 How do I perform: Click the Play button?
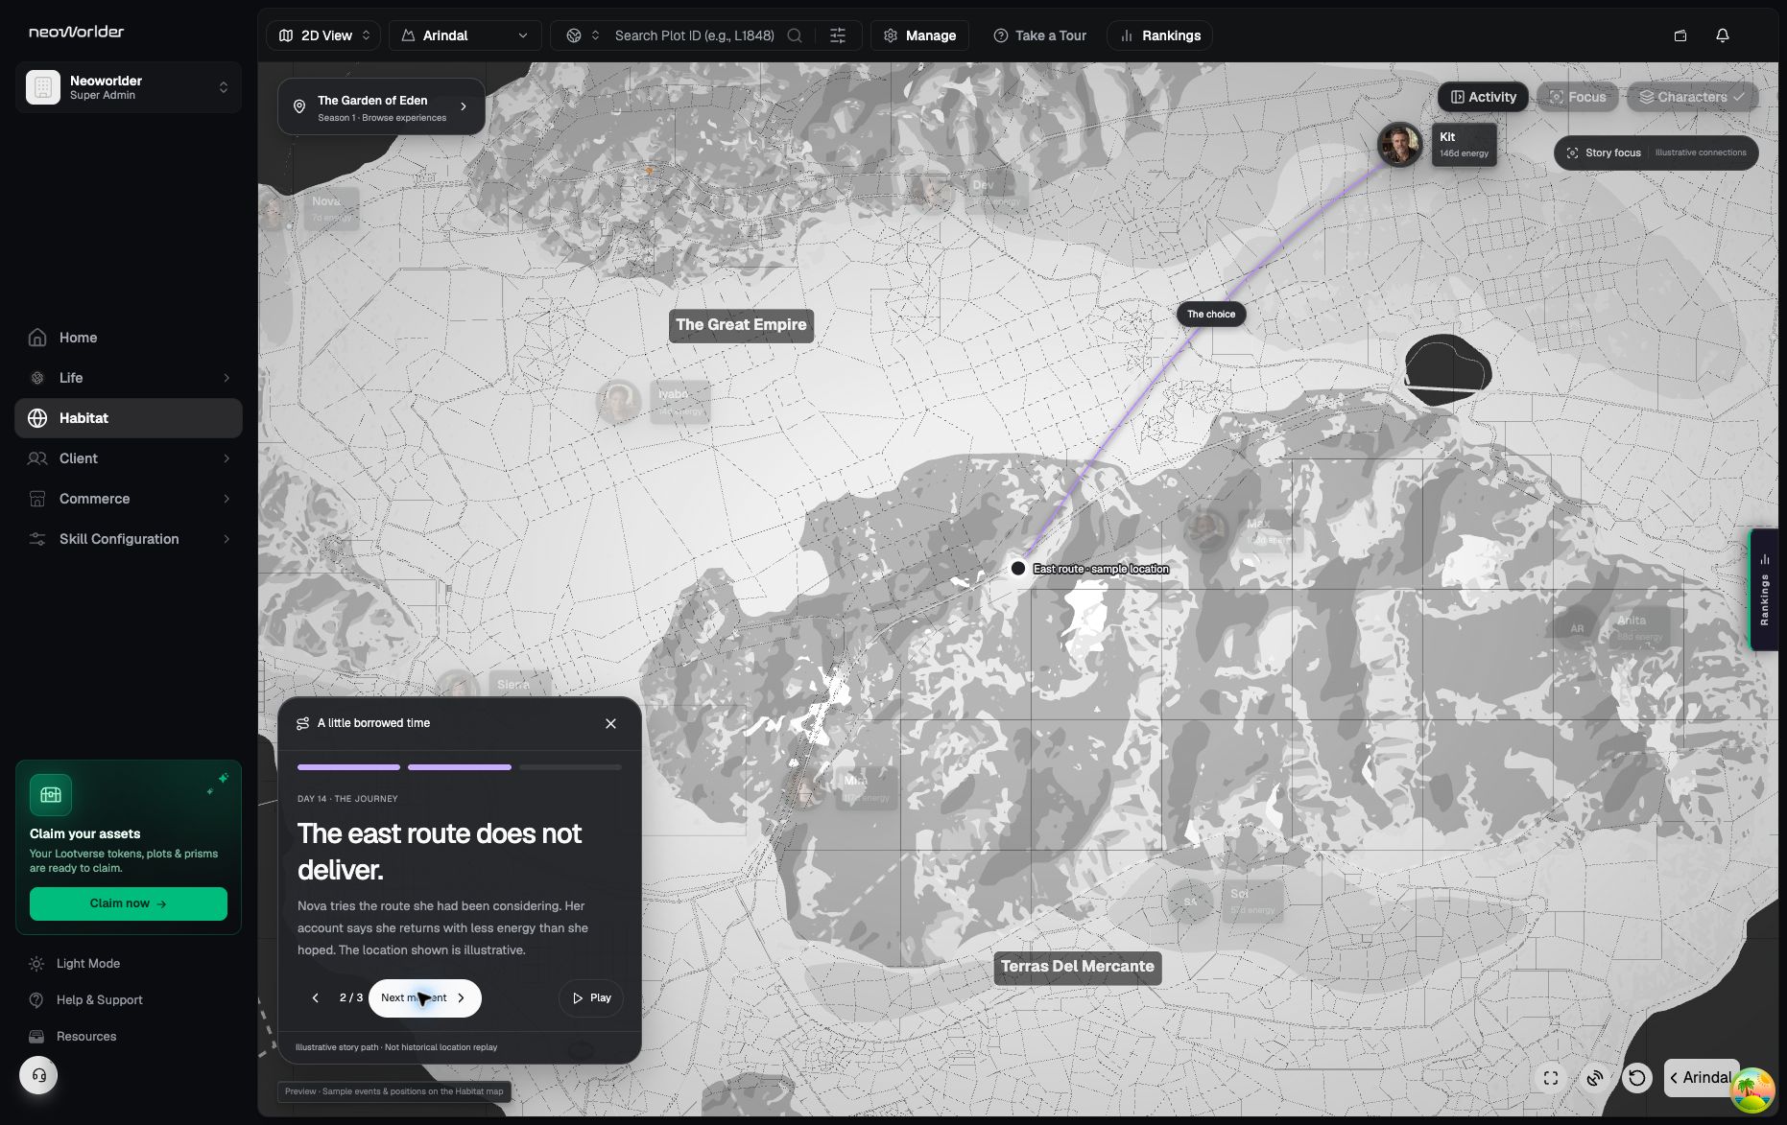pyautogui.click(x=591, y=998)
